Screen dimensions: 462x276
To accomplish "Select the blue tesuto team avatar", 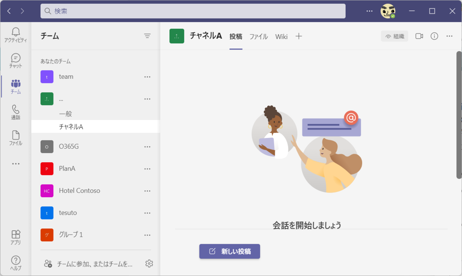I will [x=47, y=213].
